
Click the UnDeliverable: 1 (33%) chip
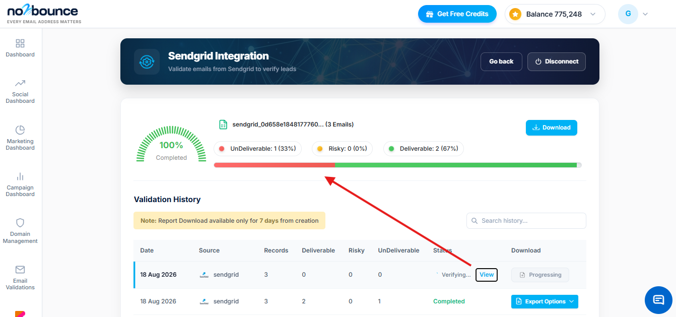coord(258,149)
